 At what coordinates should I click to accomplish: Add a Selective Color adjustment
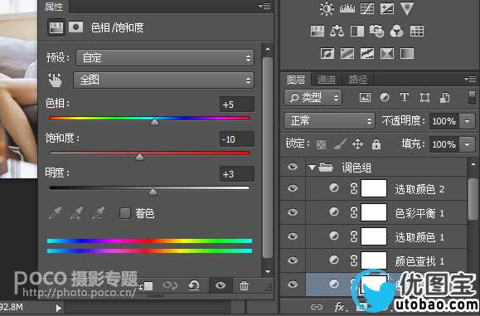pyautogui.click(x=387, y=54)
